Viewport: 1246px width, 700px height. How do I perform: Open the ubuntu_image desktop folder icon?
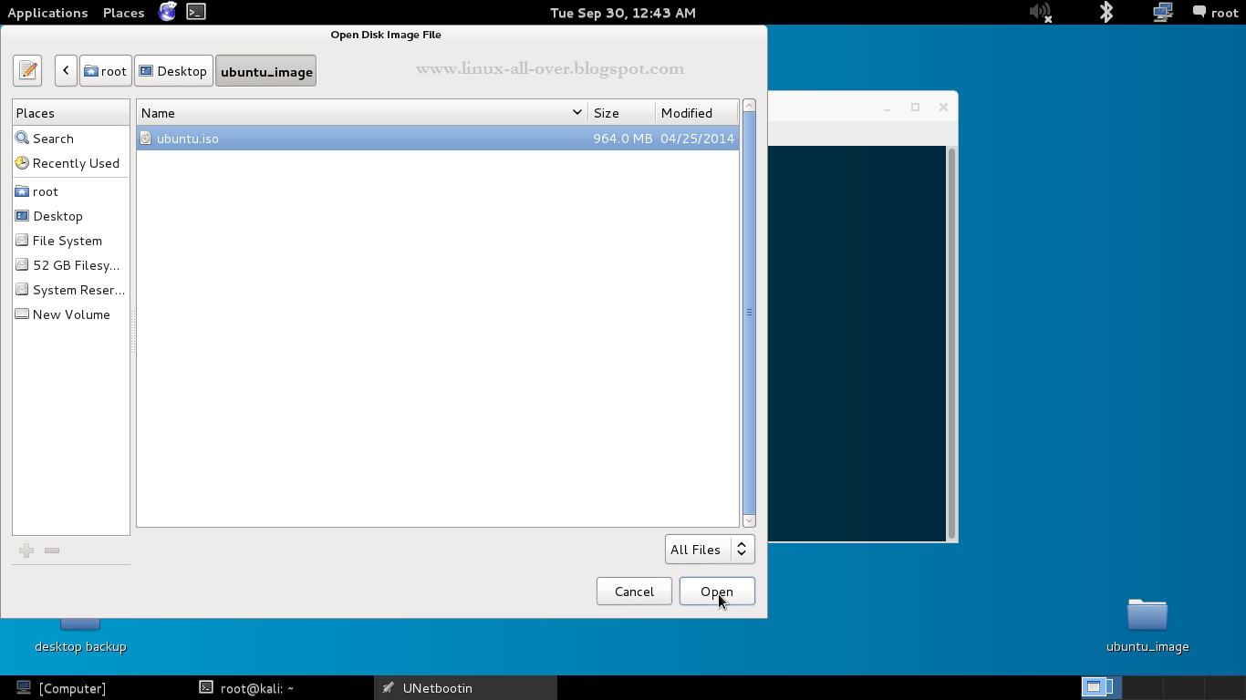[x=1147, y=614]
